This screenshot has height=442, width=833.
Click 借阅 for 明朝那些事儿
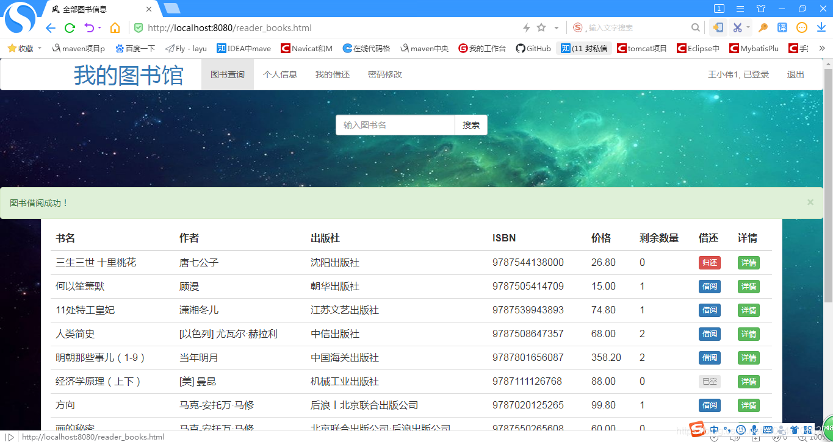point(710,358)
